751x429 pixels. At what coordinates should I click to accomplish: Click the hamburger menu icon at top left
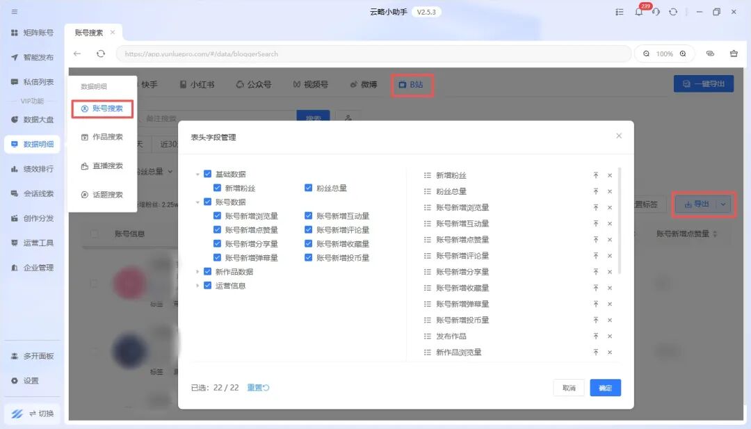pos(15,12)
